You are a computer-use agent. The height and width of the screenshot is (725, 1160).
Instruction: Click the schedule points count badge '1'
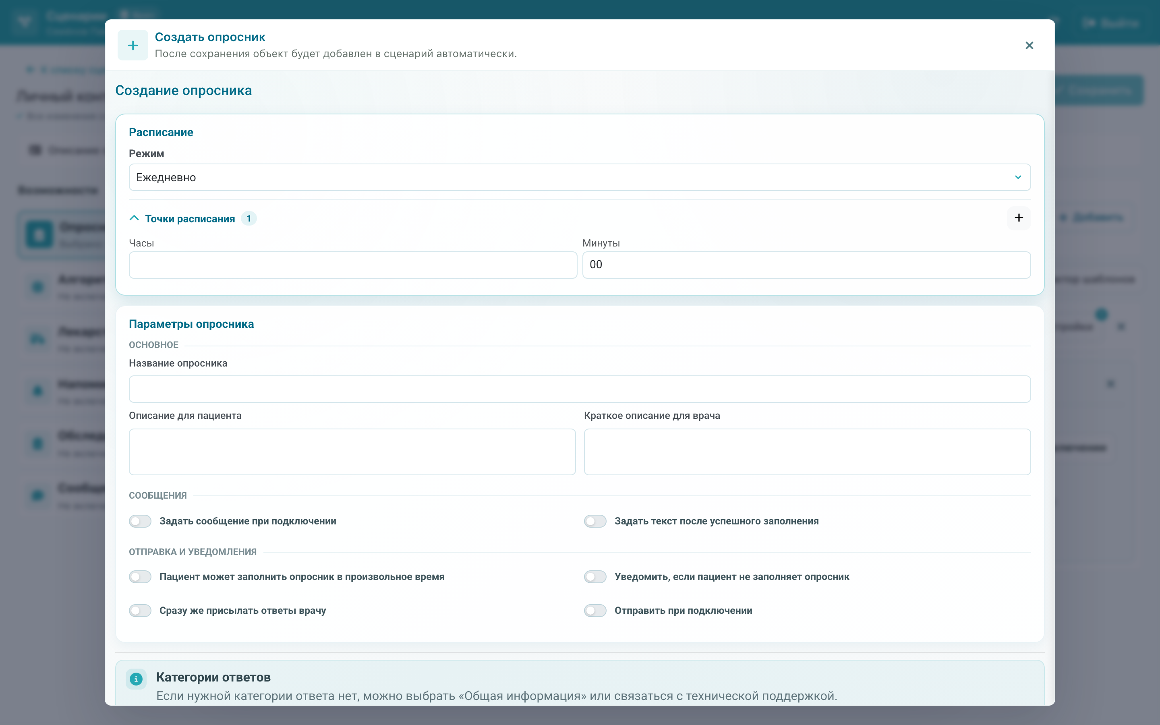point(249,219)
